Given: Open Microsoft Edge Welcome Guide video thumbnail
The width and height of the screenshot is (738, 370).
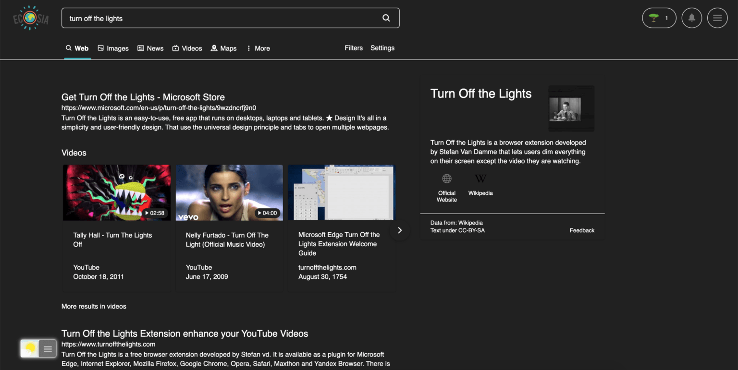Looking at the screenshot, I should point(342,192).
